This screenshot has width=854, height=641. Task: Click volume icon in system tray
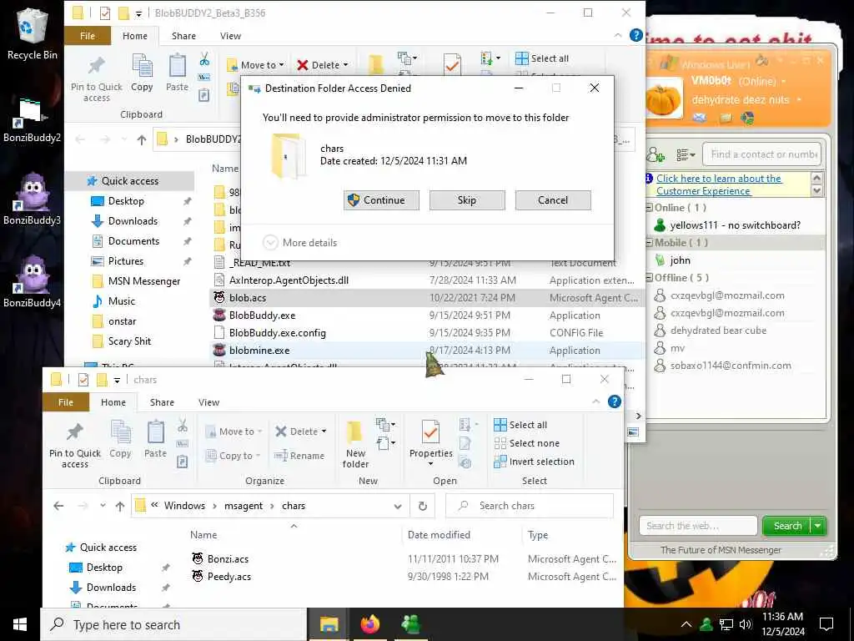(x=746, y=624)
